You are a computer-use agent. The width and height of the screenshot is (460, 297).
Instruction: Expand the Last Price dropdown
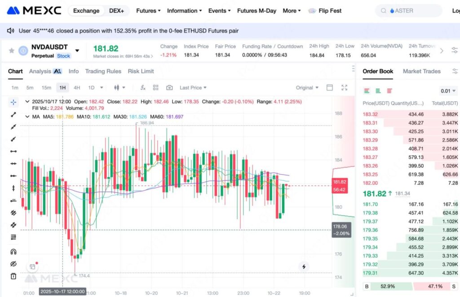[x=193, y=88]
